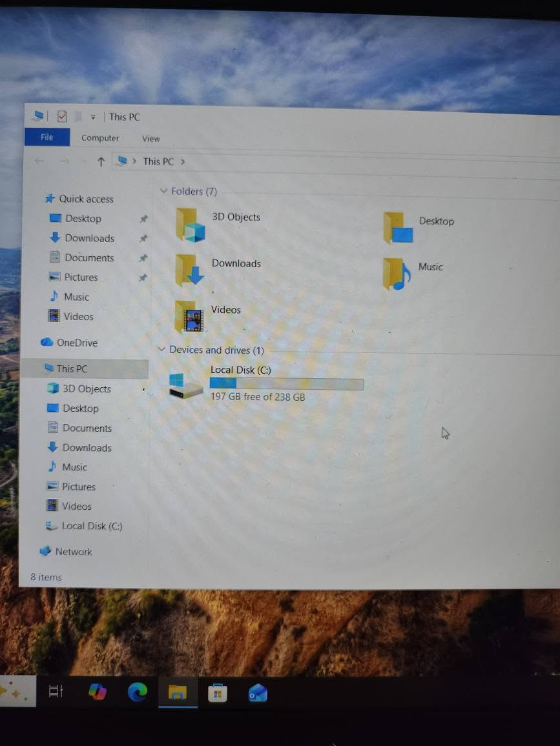Viewport: 560px width, 746px height.
Task: Click the pin icon next to Desktop
Action: click(143, 219)
